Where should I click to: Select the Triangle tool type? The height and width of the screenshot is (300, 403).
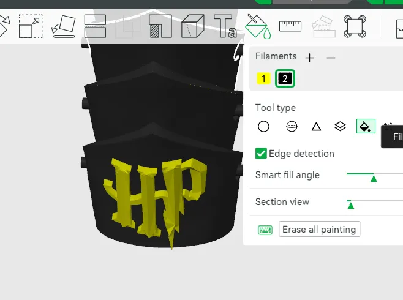(x=317, y=127)
